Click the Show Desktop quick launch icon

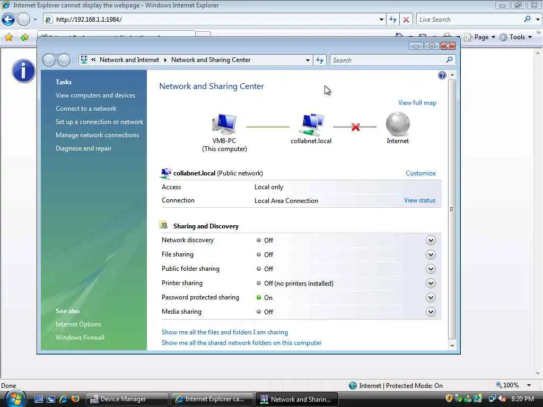[x=38, y=399]
